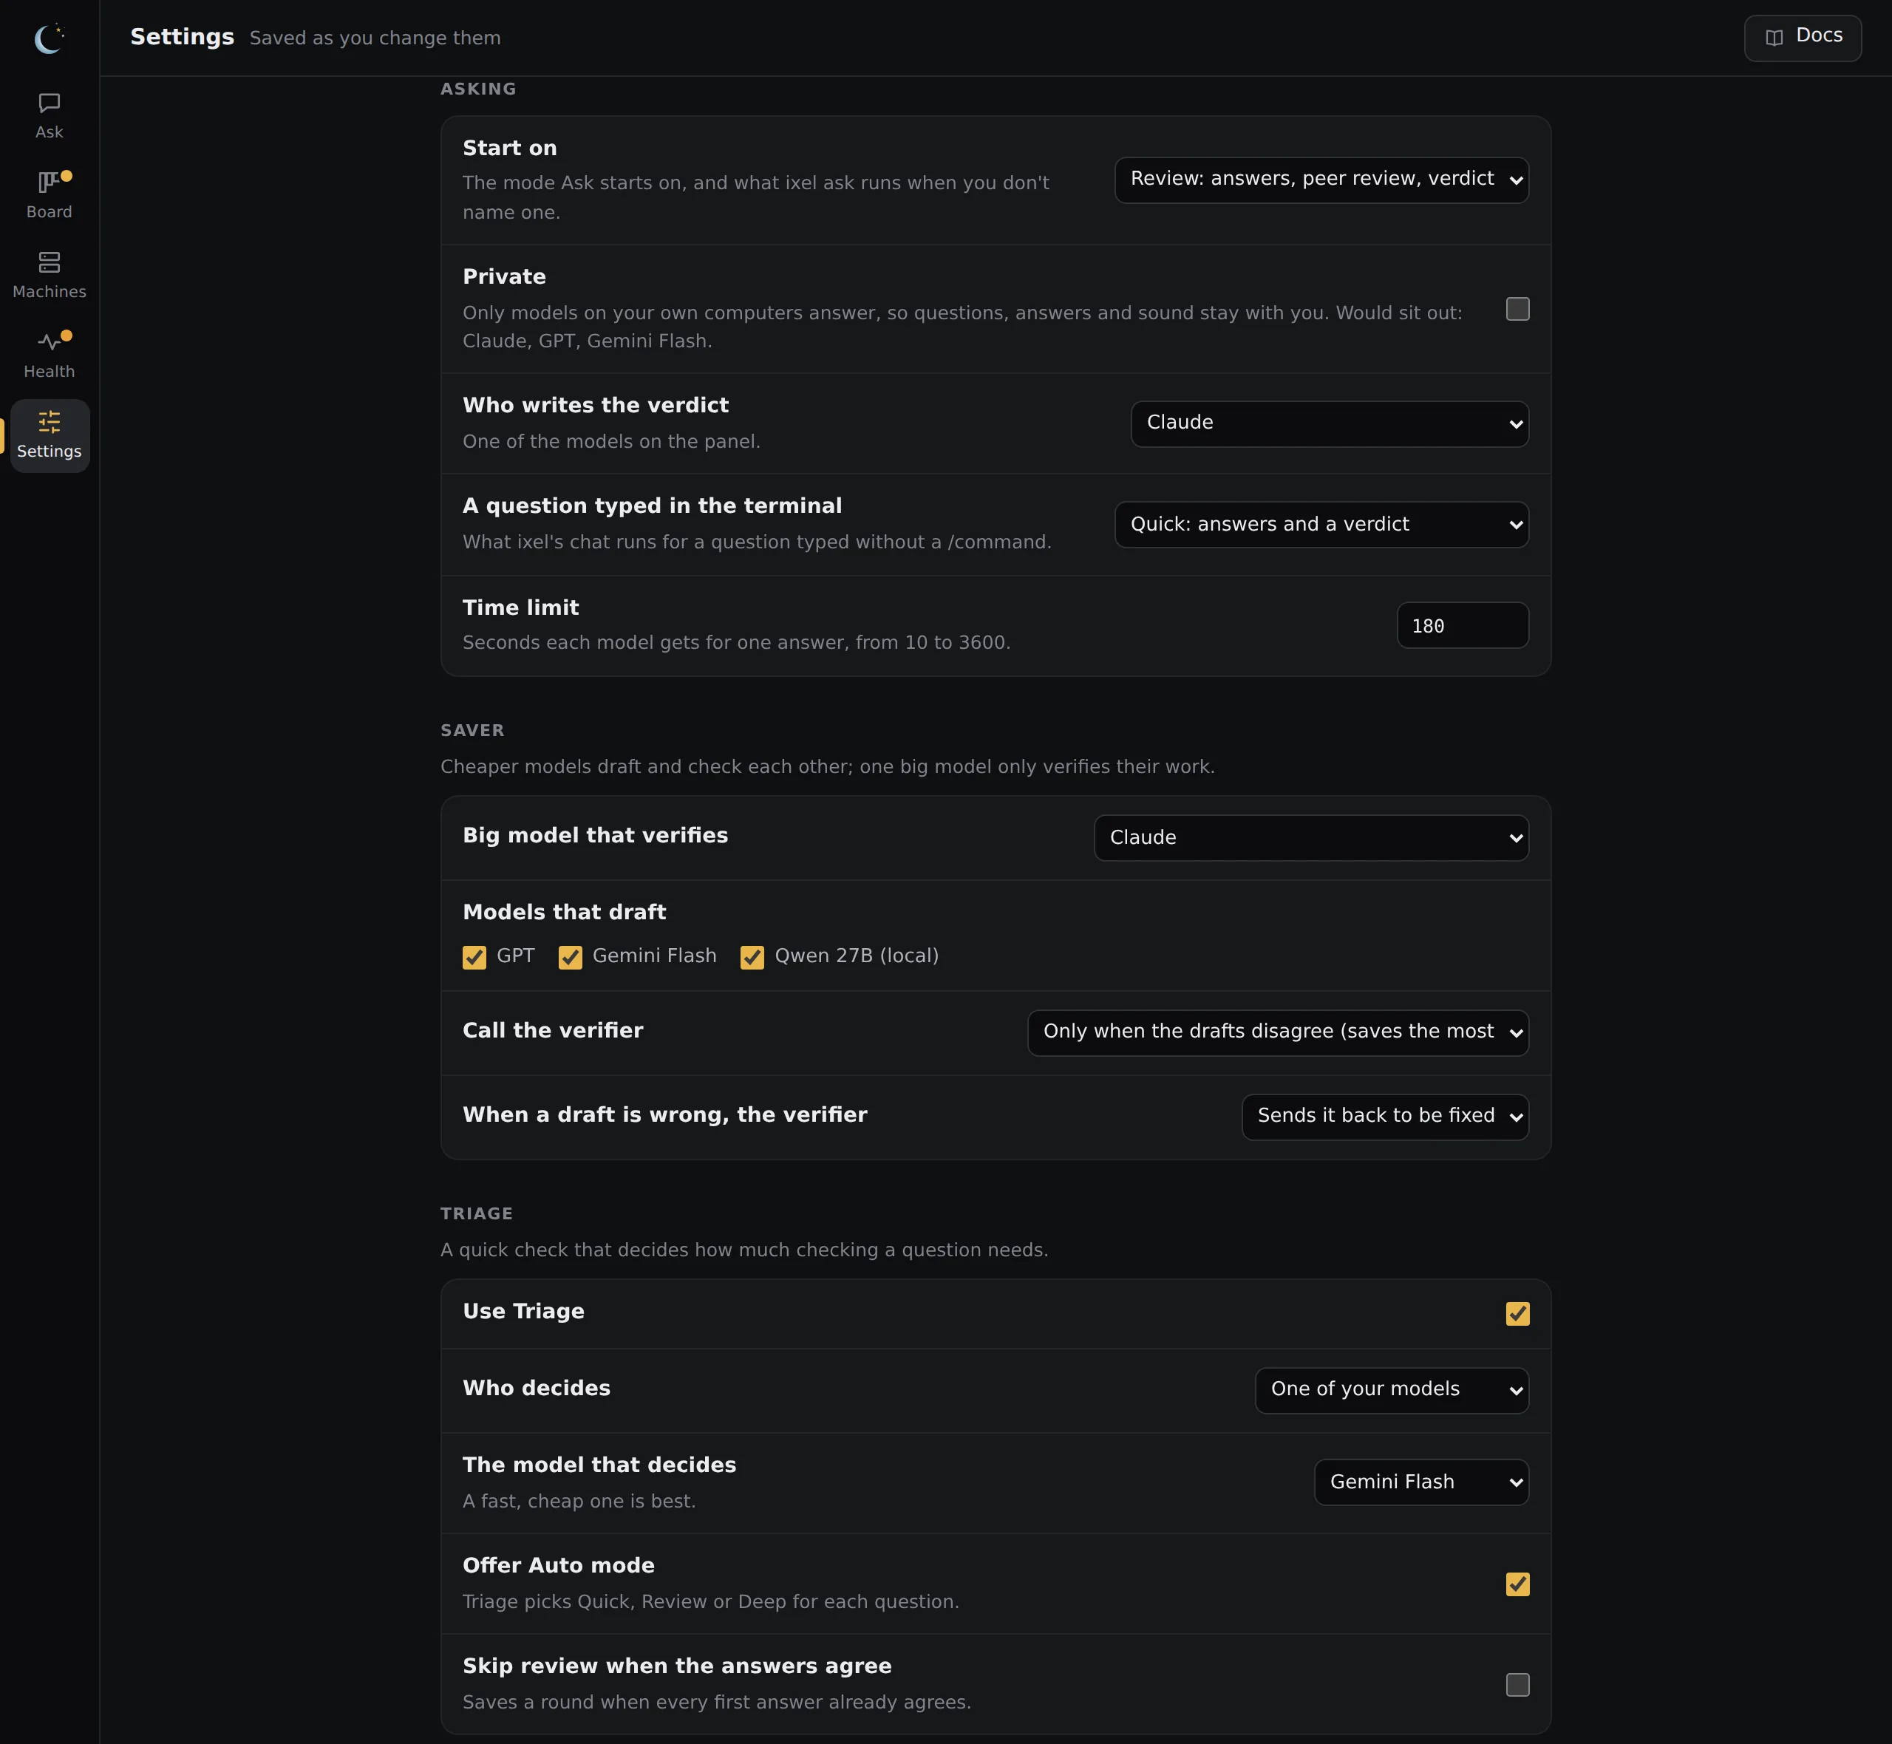Click 'Saves a round when every first answer' text
Image resolution: width=1892 pixels, height=1744 pixels.
[x=716, y=1703]
